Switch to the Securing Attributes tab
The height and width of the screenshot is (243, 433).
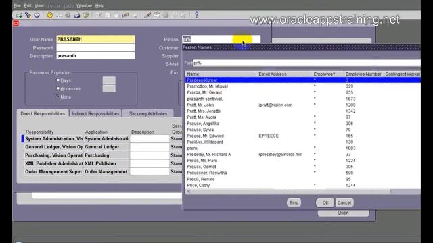point(147,113)
